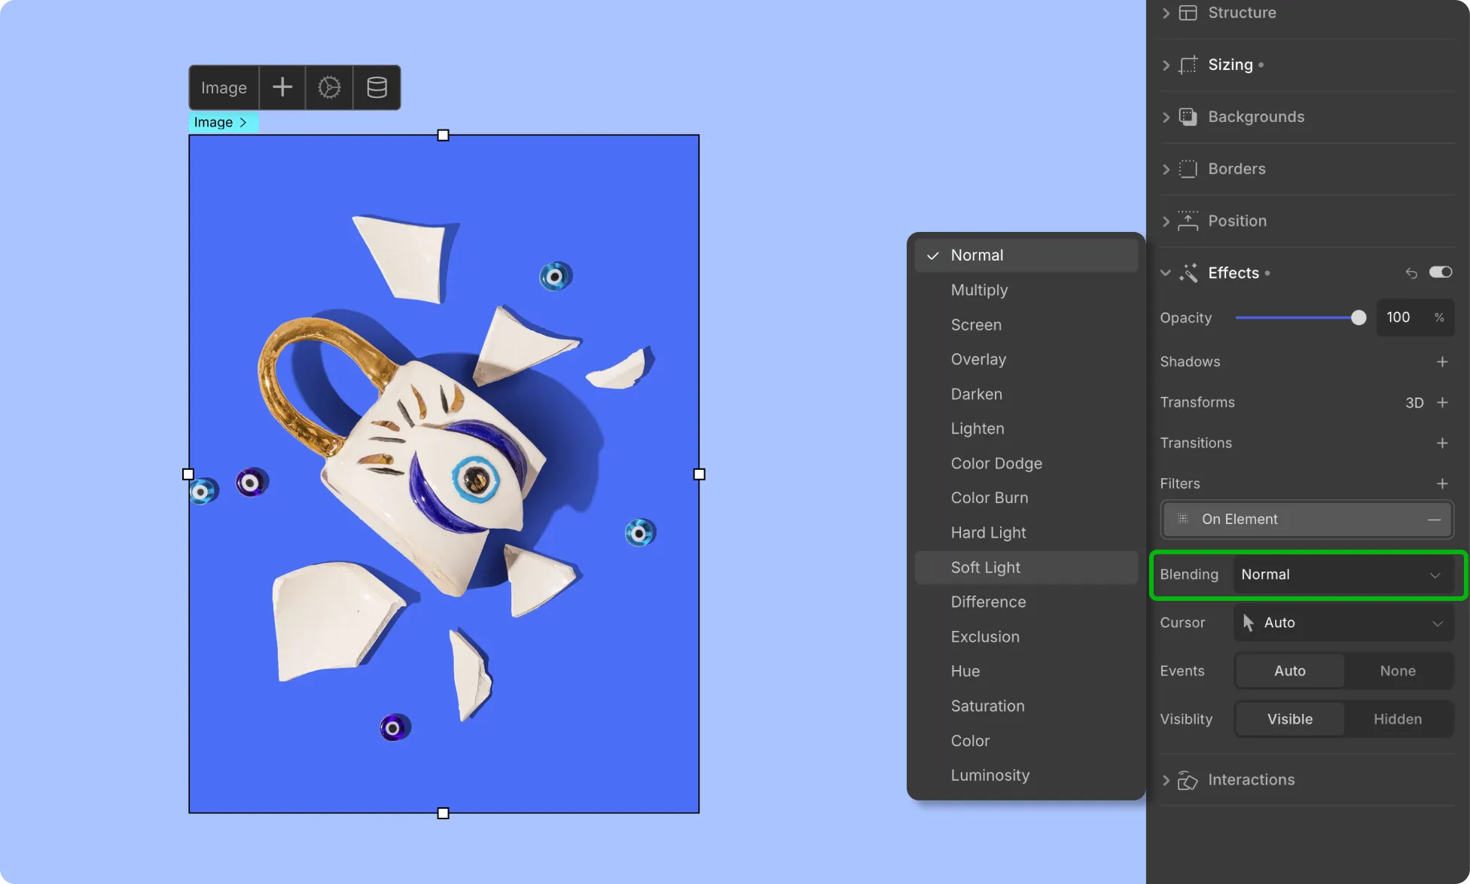Screen dimensions: 1470x884
Task: Select Soft Light blending mode
Action: [1026, 568]
